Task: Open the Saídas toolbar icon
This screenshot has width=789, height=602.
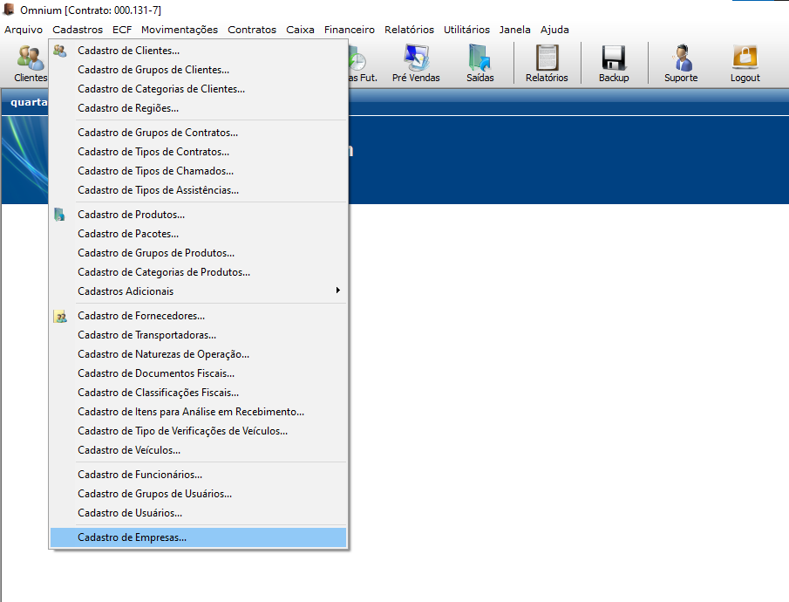Action: click(480, 58)
